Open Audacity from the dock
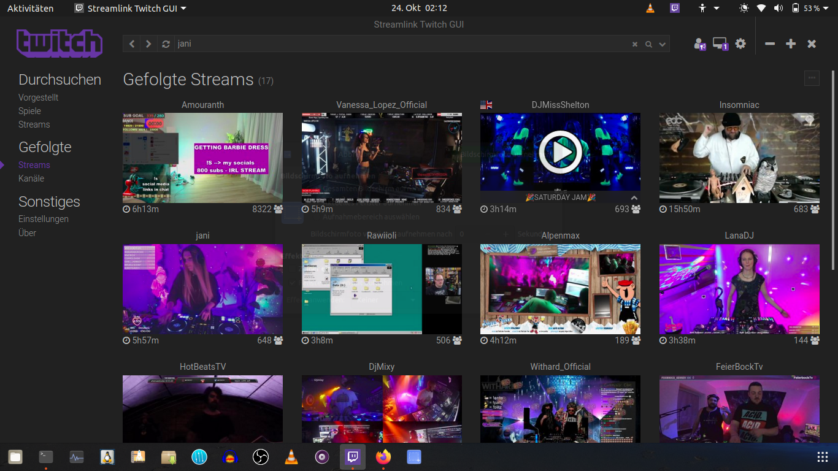 point(230,457)
